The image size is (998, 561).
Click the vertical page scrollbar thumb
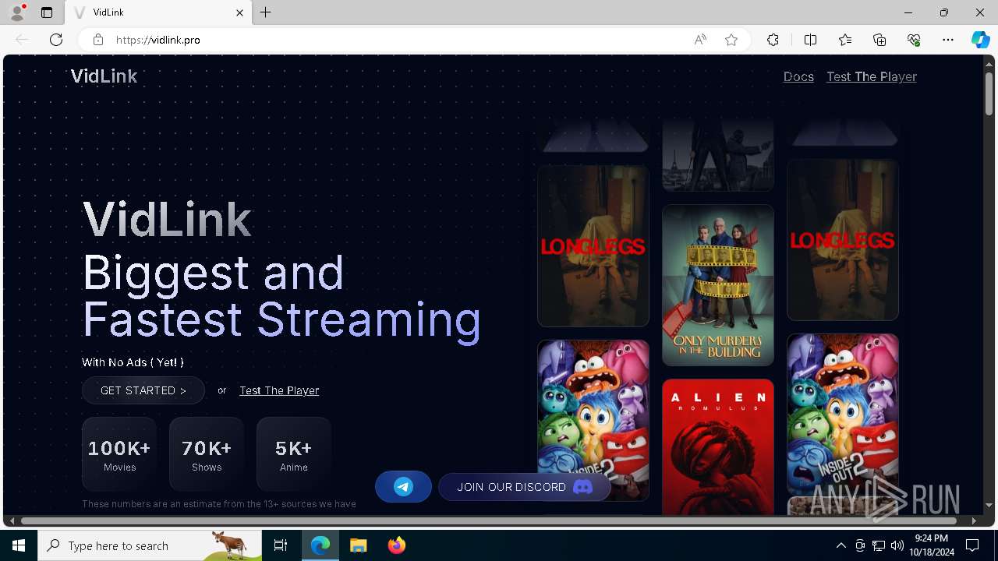(989, 93)
